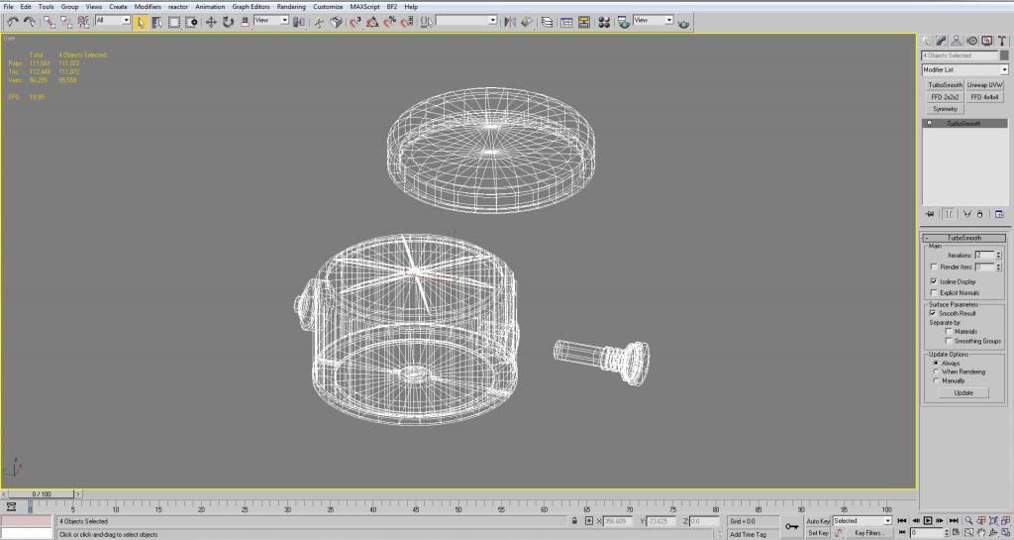
Task: Activate the Select and Rotate tool
Action: pos(228,21)
